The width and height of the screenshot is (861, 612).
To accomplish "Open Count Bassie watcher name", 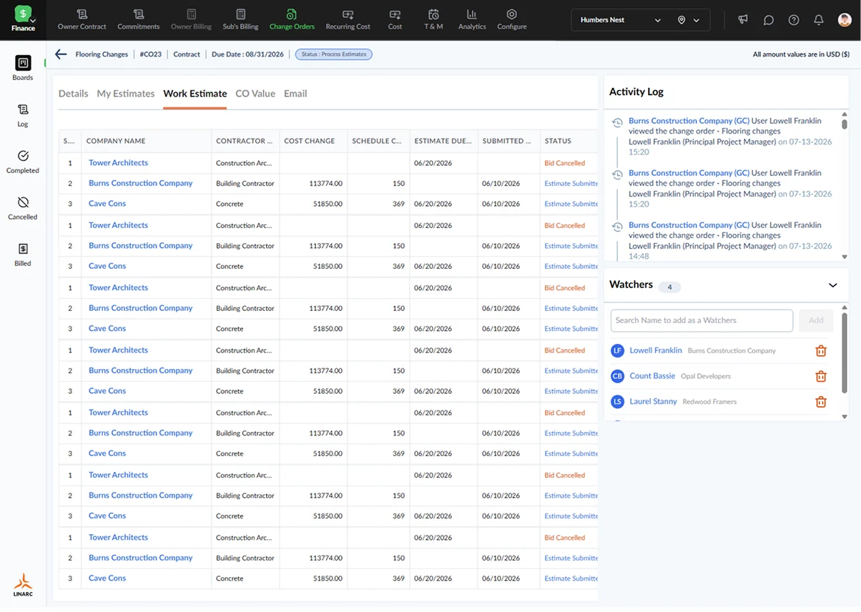I will 652,376.
